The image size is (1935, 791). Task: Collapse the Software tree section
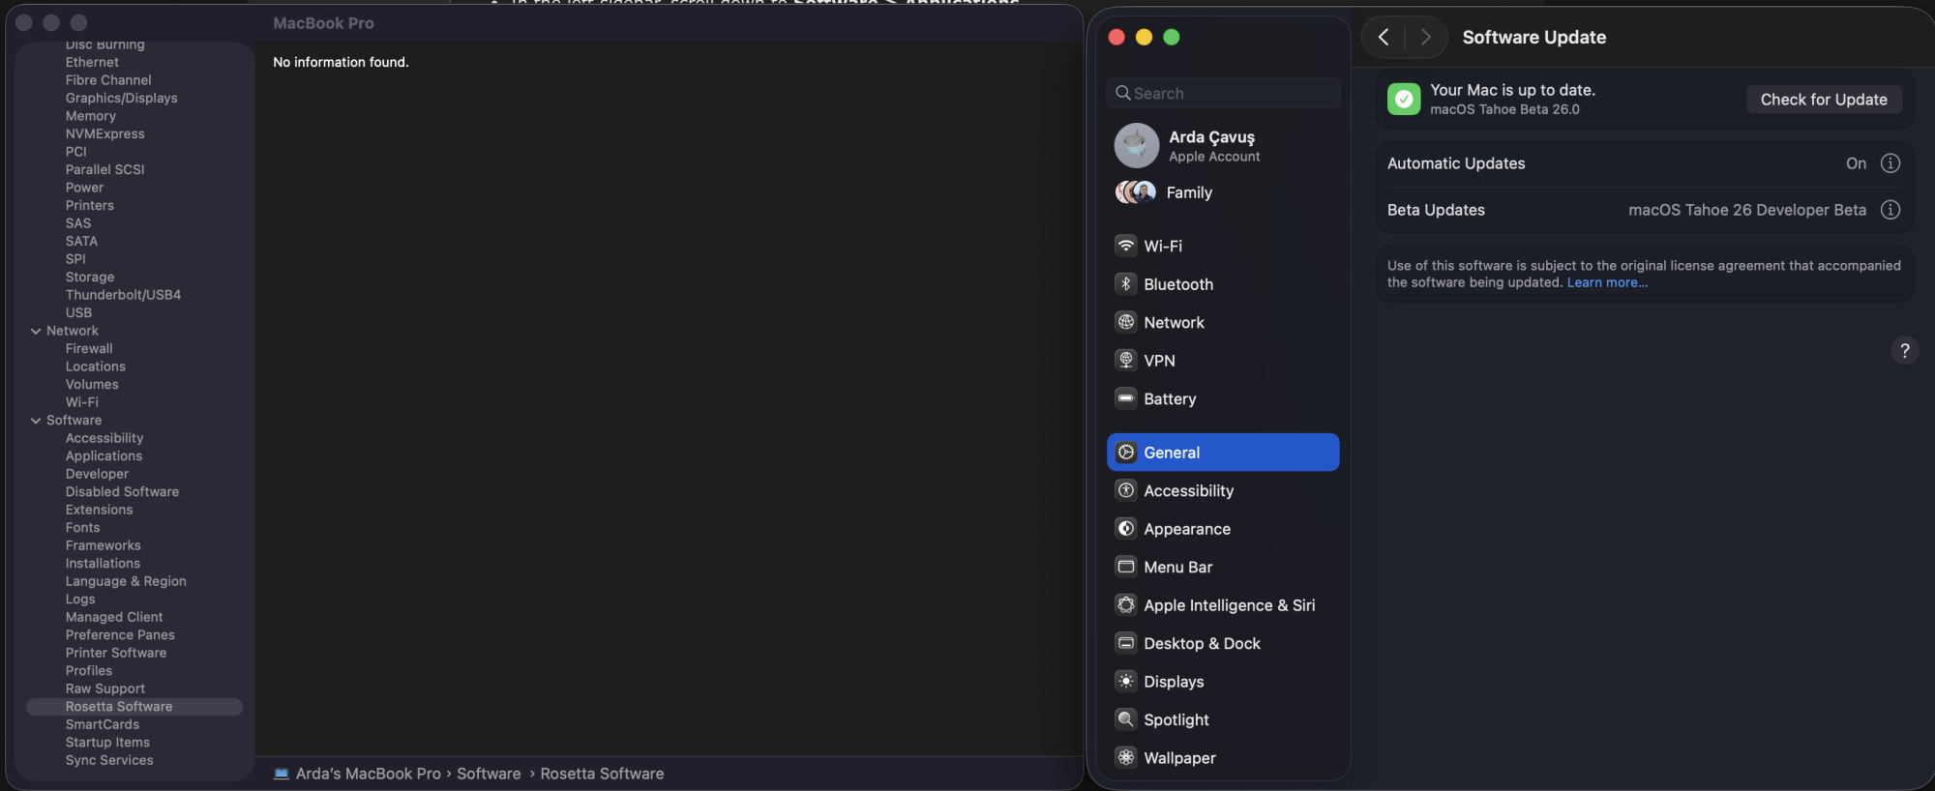[x=36, y=421]
